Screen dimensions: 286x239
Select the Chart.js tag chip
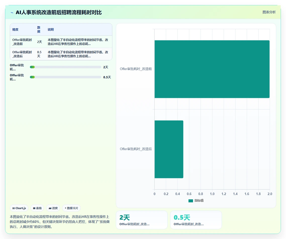point(19,208)
